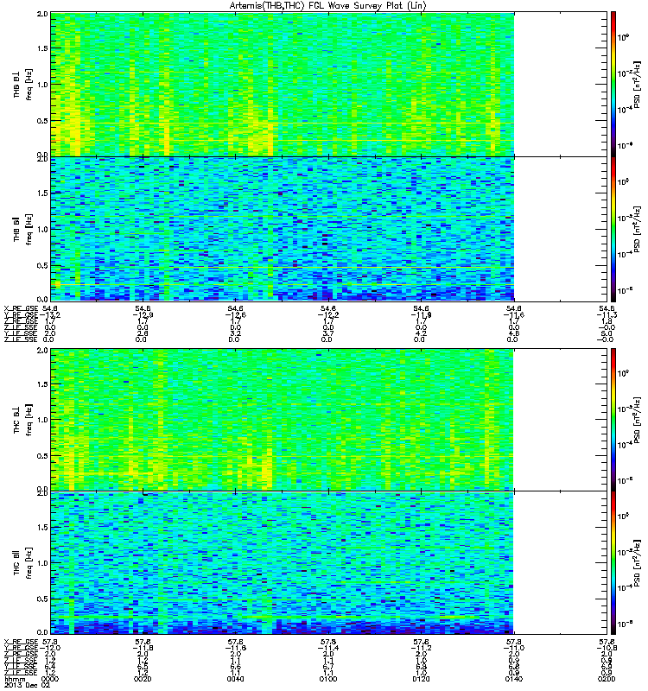Screen dimensions: 648x691
Task: Click the PSD [nT²/Hz] label of bottom color bar
Action: tap(638, 563)
